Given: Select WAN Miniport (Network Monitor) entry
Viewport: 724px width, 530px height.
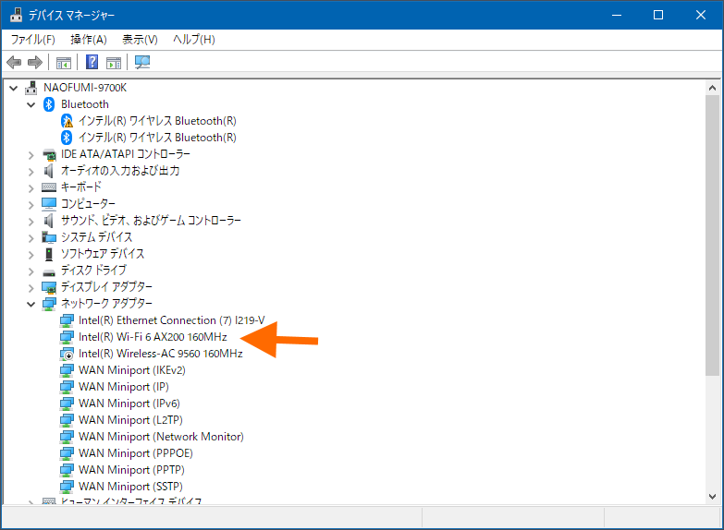Looking at the screenshot, I should 161,437.
